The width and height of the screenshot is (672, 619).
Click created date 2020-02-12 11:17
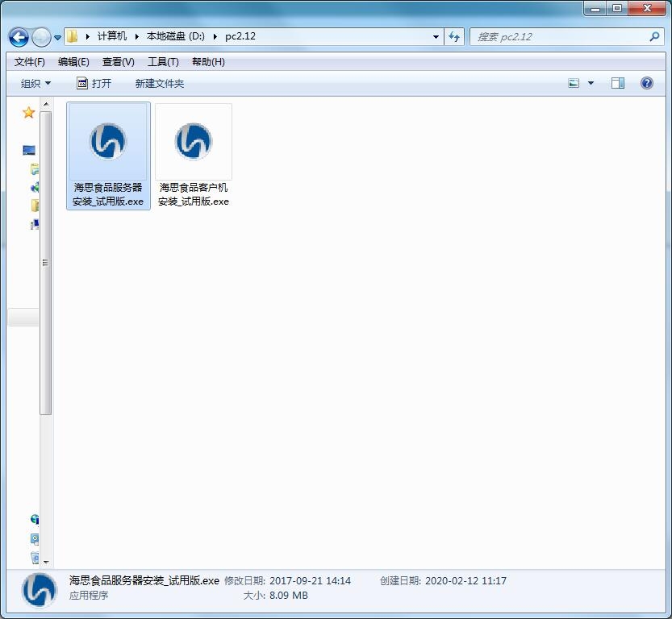point(465,581)
